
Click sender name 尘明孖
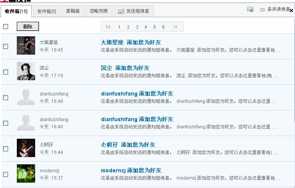47,145
